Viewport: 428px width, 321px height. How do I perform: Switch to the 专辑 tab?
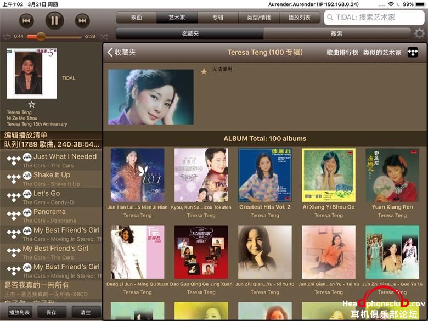click(x=218, y=18)
